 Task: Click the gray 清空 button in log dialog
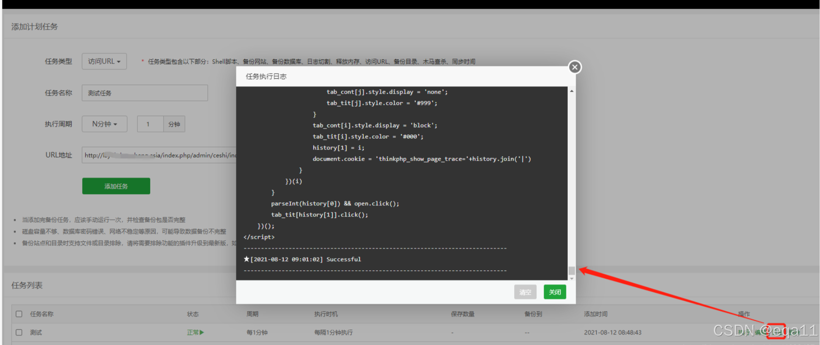pyautogui.click(x=525, y=292)
